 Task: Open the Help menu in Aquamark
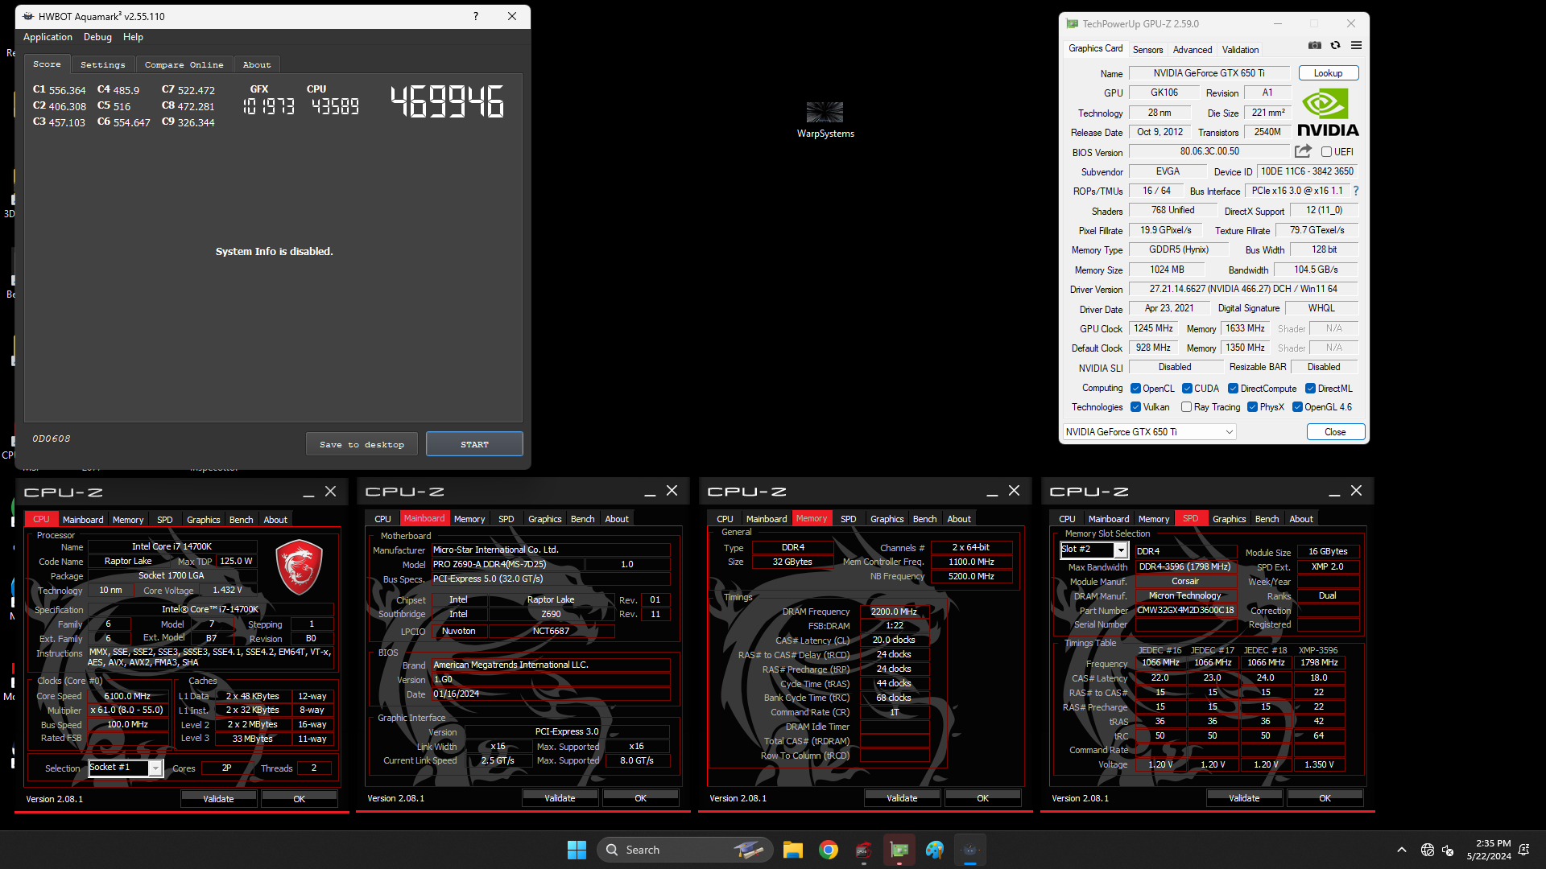133,37
